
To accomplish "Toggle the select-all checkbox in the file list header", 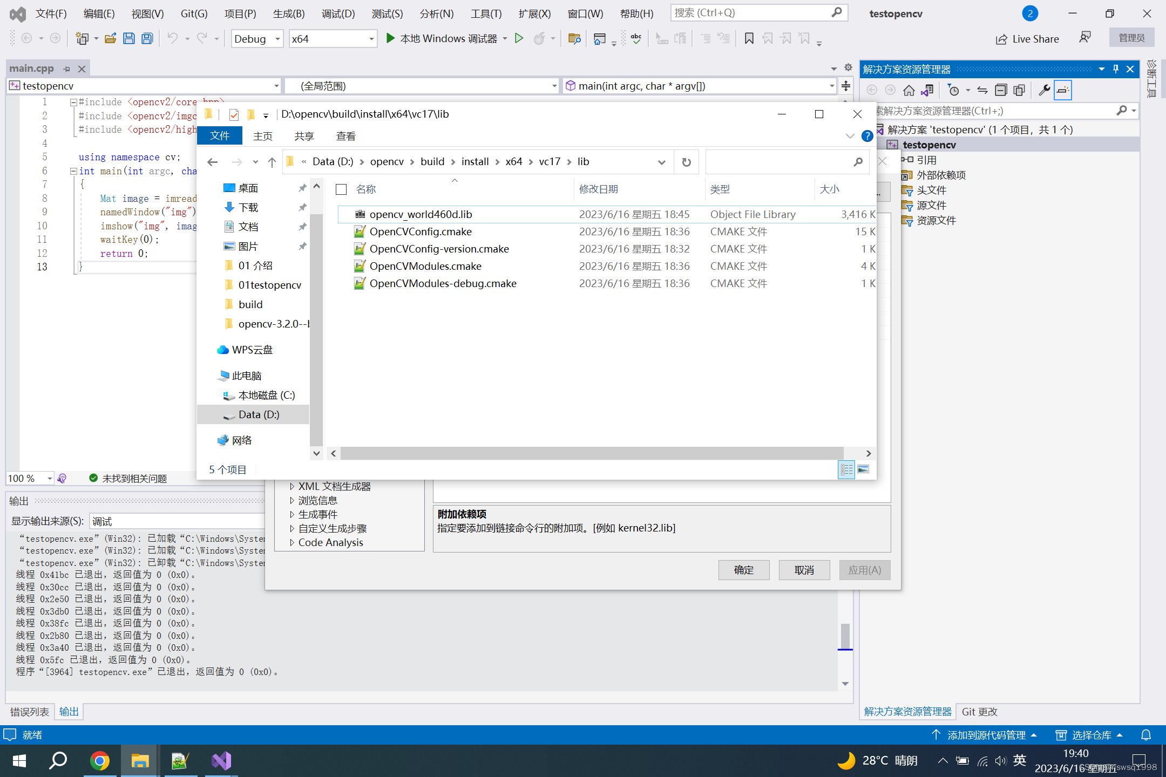I will [x=341, y=189].
